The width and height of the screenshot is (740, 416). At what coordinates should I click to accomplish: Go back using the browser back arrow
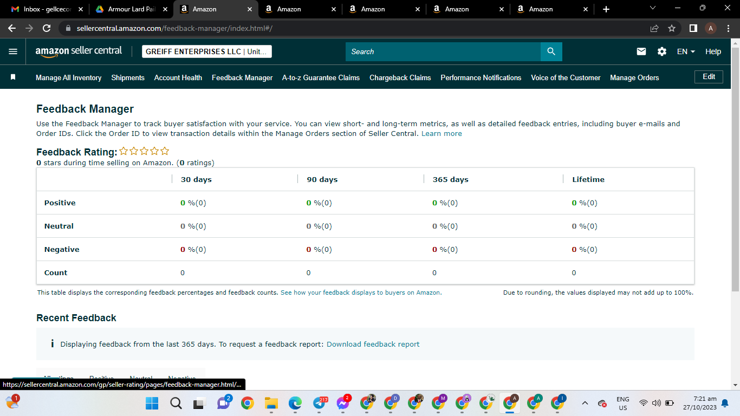tap(12, 28)
